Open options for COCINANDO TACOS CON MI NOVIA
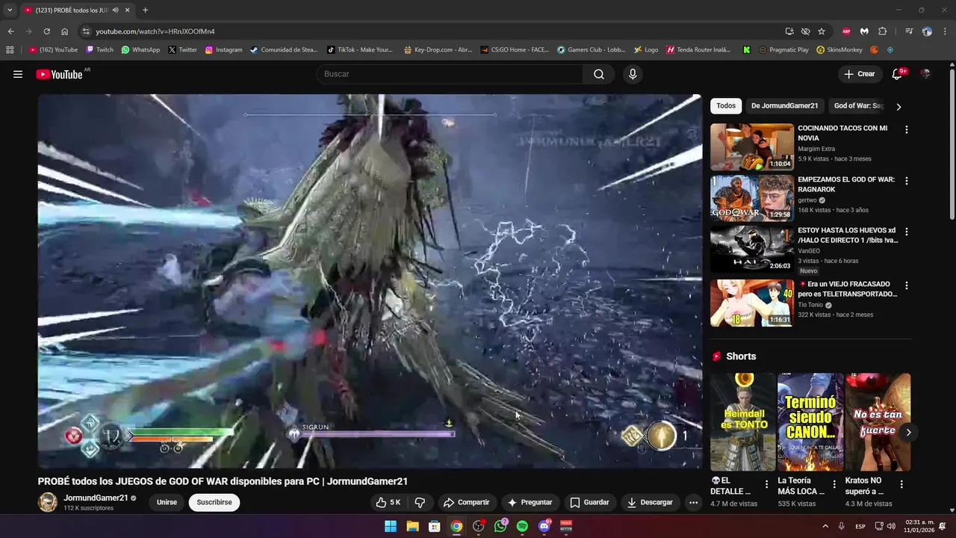 pos(907,129)
